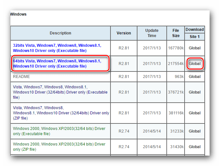This screenshot has height=166, width=220.
Task: Click the File Size column header
Action: pos(176,33)
